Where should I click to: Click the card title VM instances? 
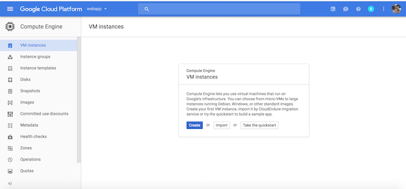pos(202,77)
